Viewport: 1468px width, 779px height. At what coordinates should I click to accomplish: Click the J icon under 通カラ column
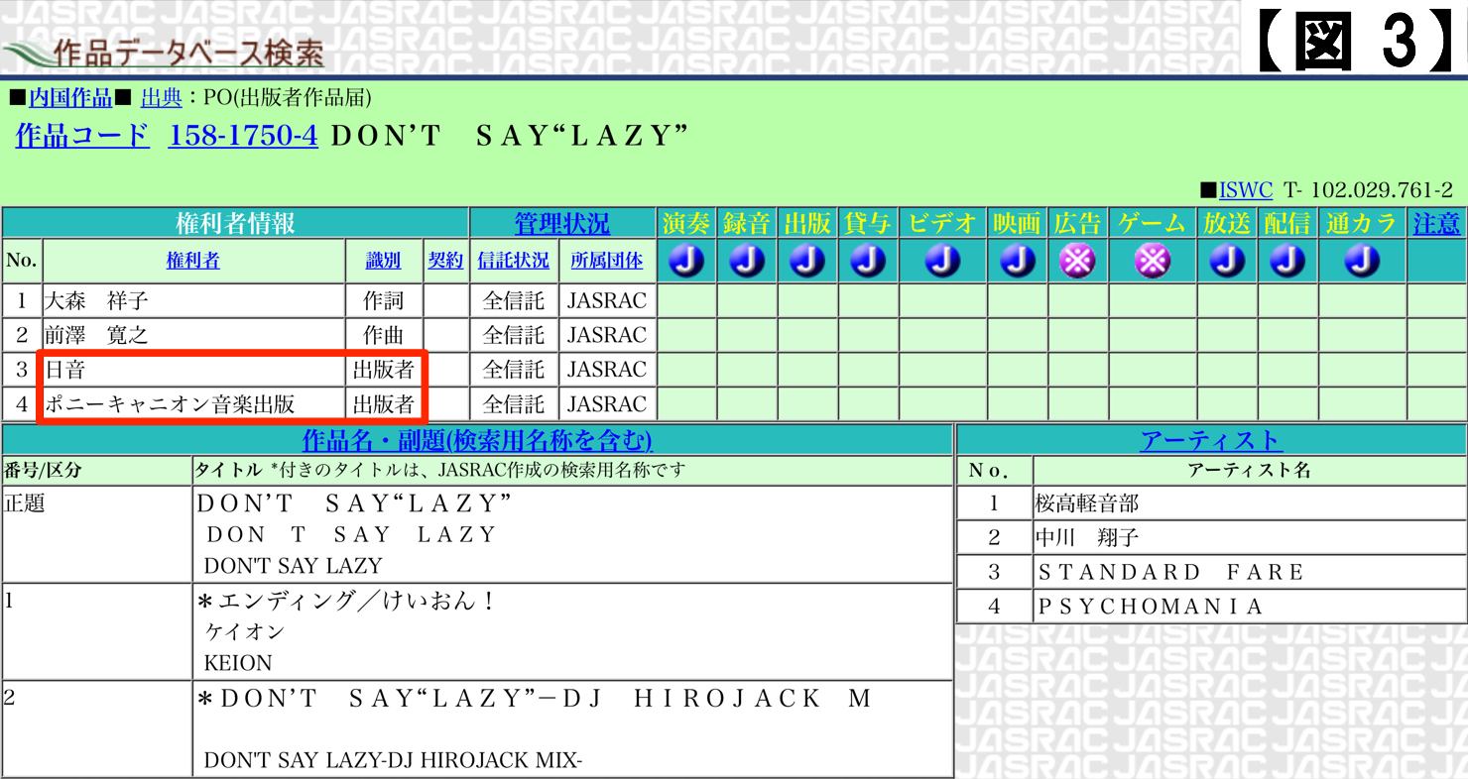pyautogui.click(x=1363, y=261)
